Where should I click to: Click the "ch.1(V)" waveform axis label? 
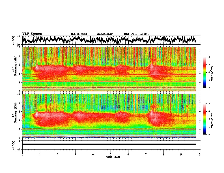[14, 40]
